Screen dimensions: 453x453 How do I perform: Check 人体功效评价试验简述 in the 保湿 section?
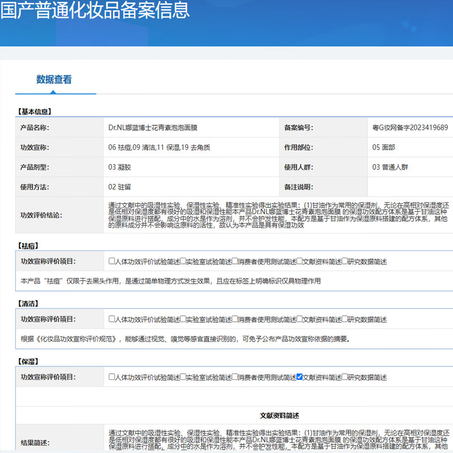coord(112,377)
